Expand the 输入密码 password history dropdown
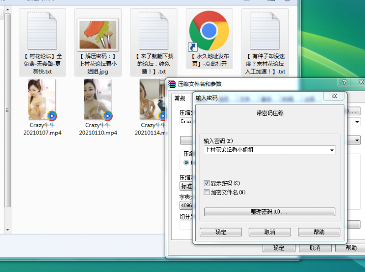The width and height of the screenshot is (365, 272). pyautogui.click(x=332, y=150)
